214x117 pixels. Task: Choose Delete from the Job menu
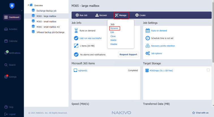click(x=113, y=40)
